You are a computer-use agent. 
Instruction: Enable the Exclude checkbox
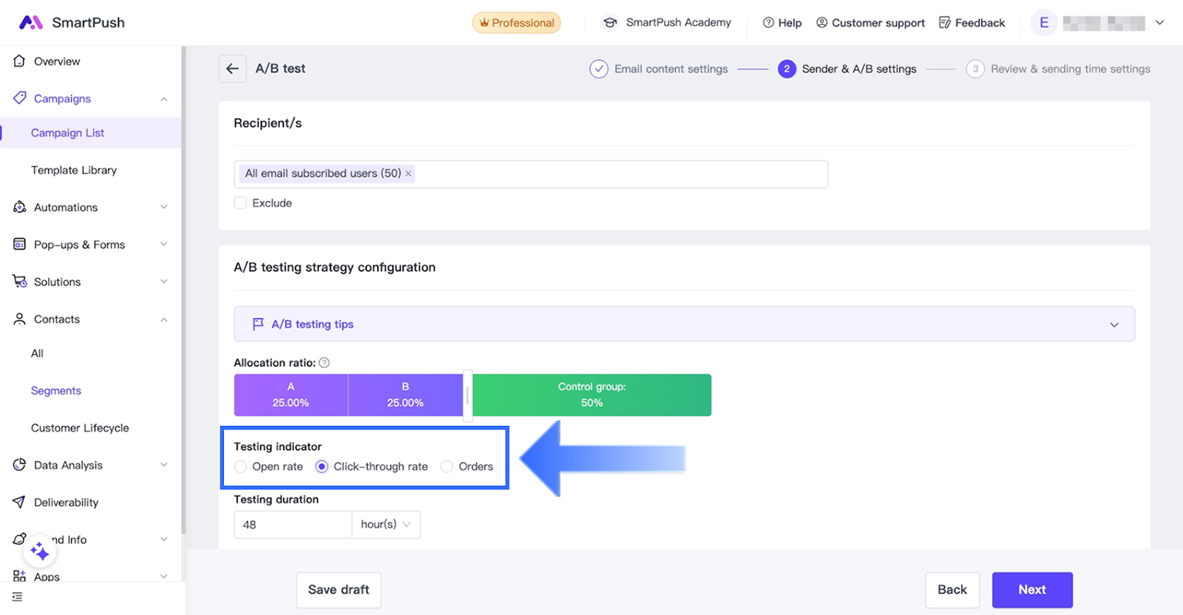[240, 203]
